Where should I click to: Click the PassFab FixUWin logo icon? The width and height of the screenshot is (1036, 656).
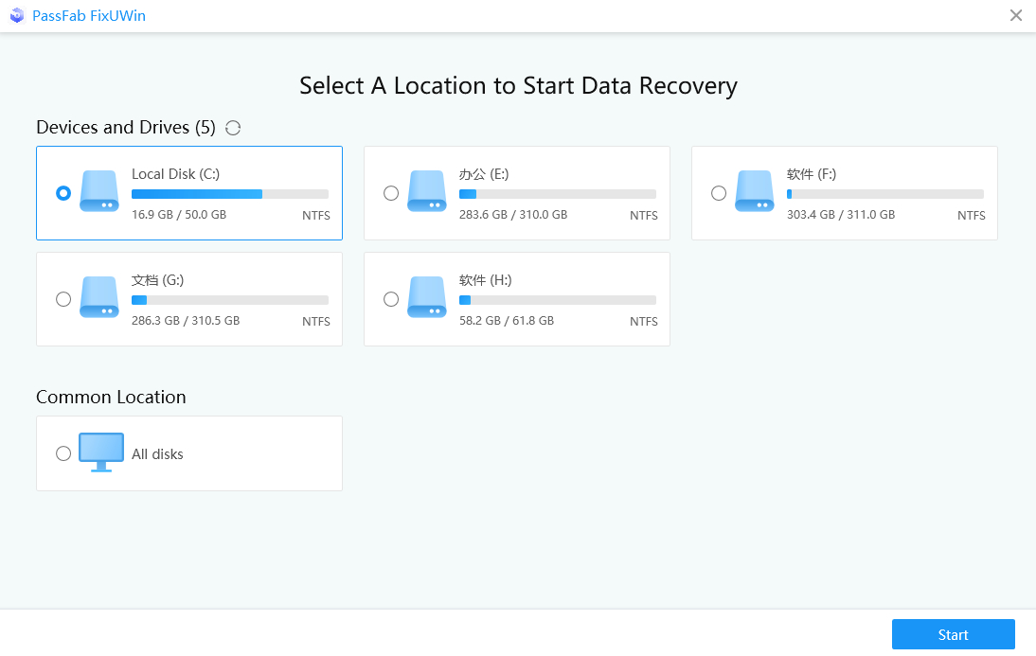[17, 16]
